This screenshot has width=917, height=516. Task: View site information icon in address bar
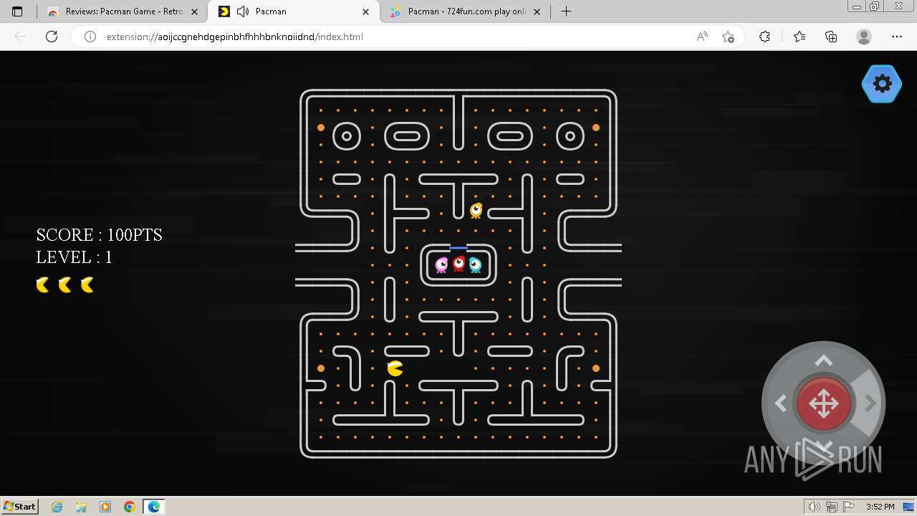click(x=90, y=37)
